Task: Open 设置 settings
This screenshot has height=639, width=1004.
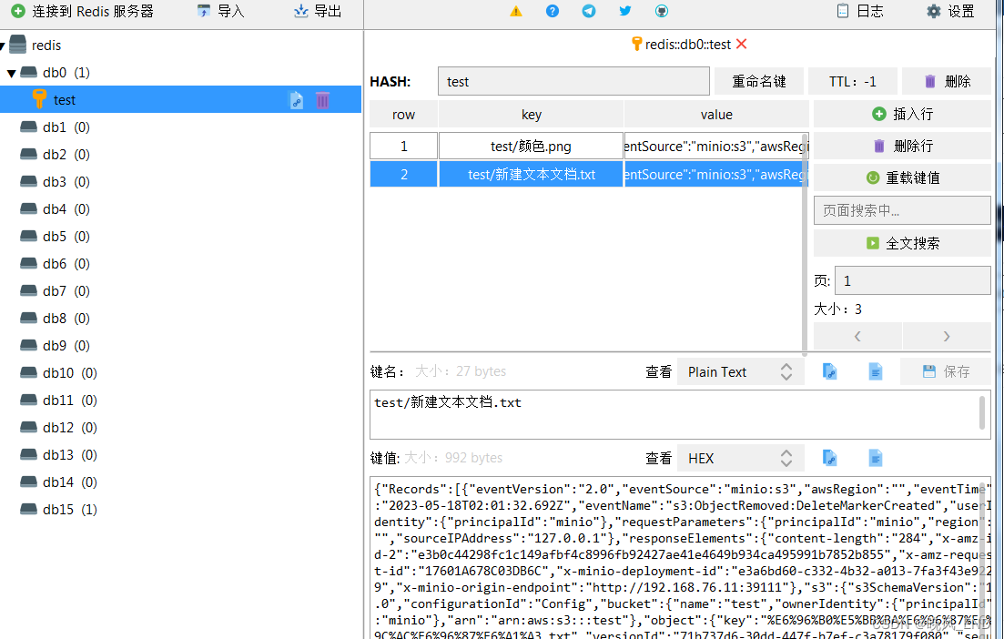Action: coord(951,11)
